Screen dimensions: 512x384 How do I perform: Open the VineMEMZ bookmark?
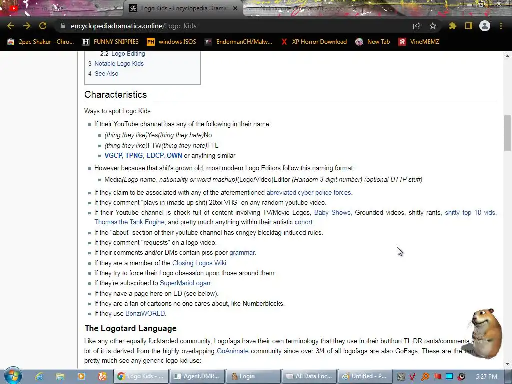tap(419, 42)
